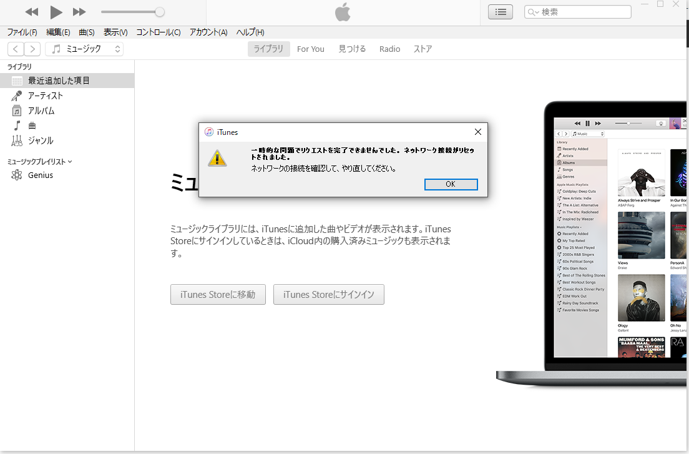Select ジャンル in the library sidebar
Image resolution: width=689 pixels, height=454 pixels.
pyautogui.click(x=67, y=141)
